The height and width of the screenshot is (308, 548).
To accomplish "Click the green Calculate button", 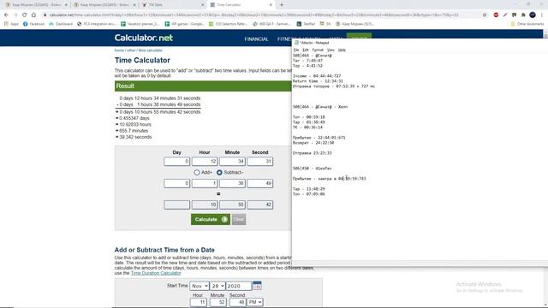I will coord(211,219).
